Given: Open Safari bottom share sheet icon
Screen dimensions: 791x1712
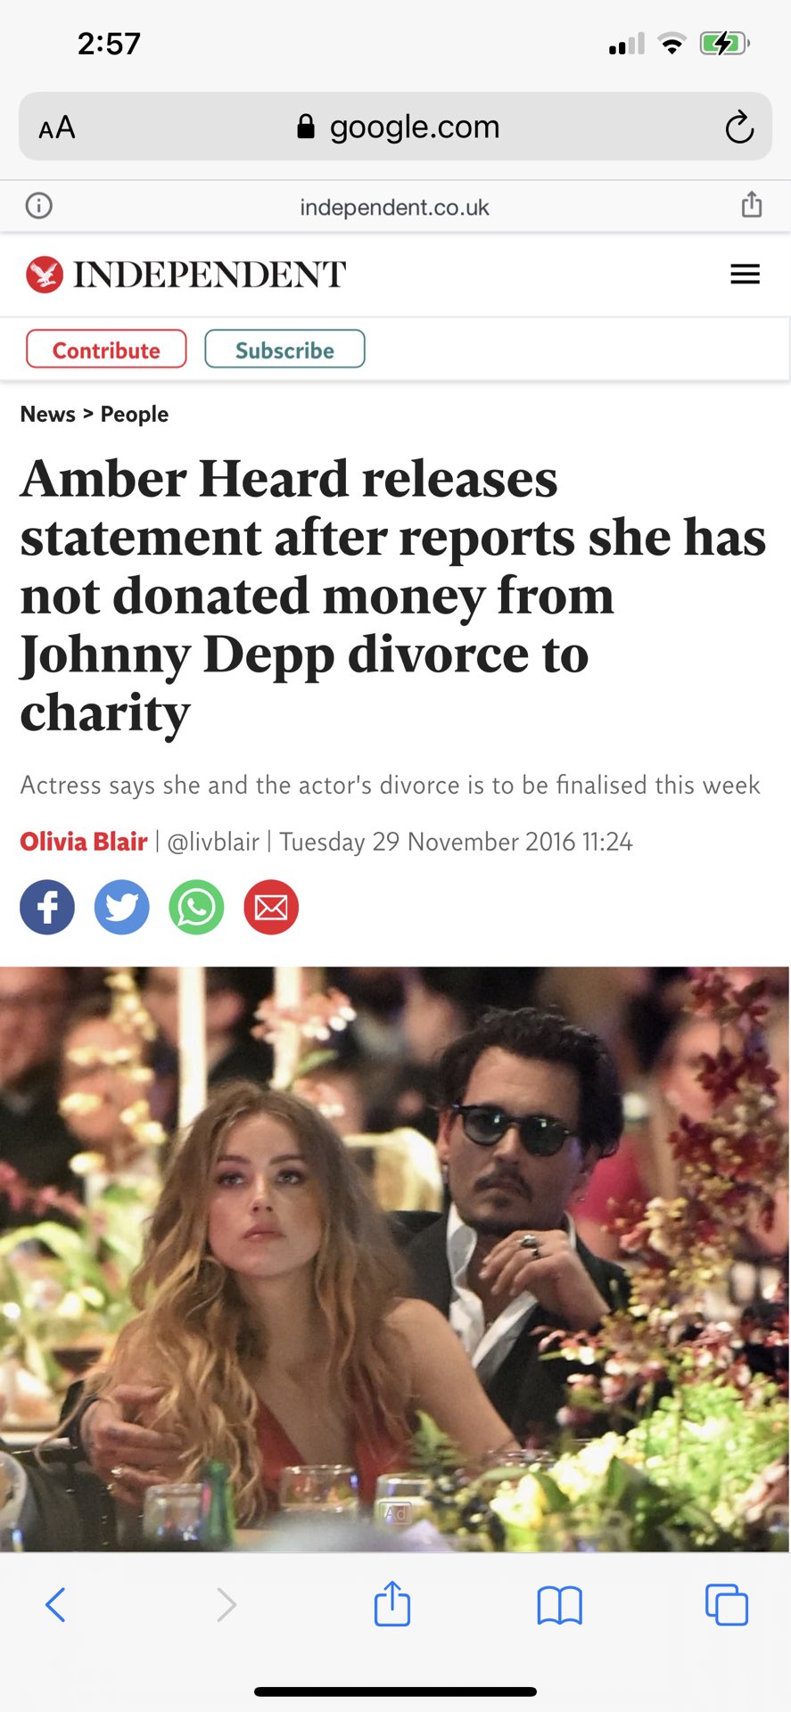Looking at the screenshot, I should point(392,1603).
